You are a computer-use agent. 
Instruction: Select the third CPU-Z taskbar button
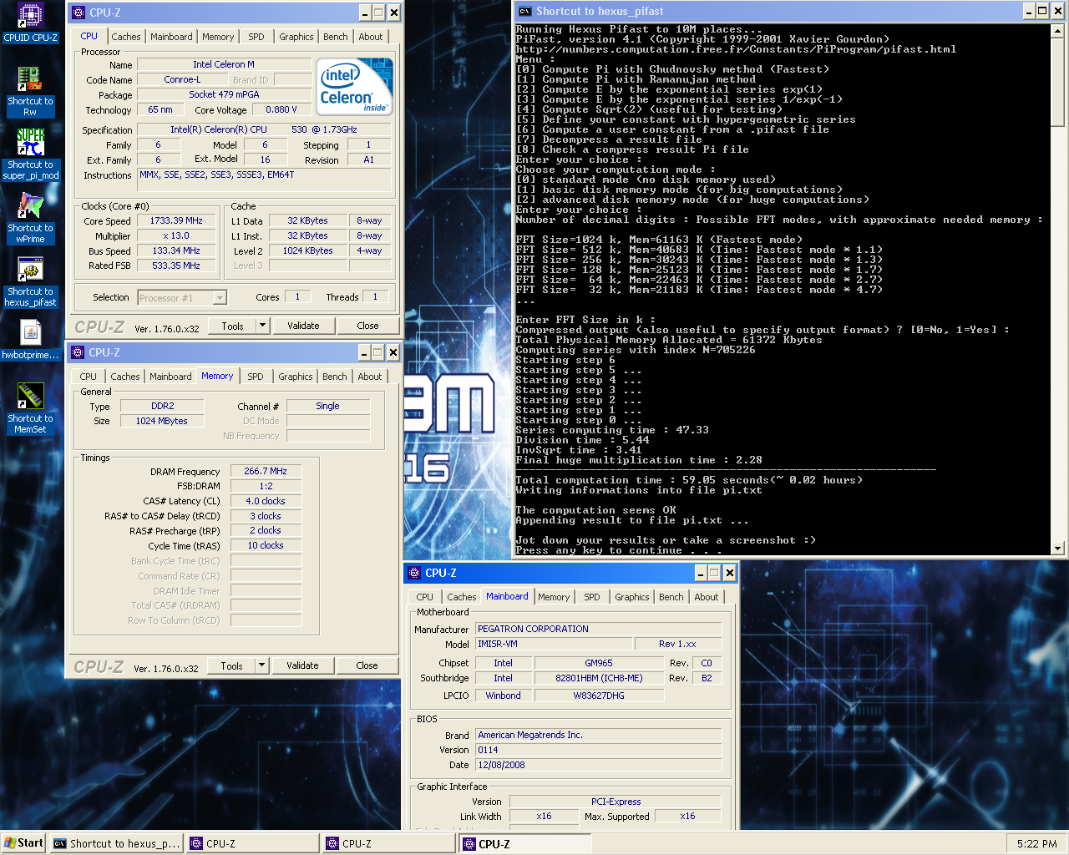coord(525,843)
